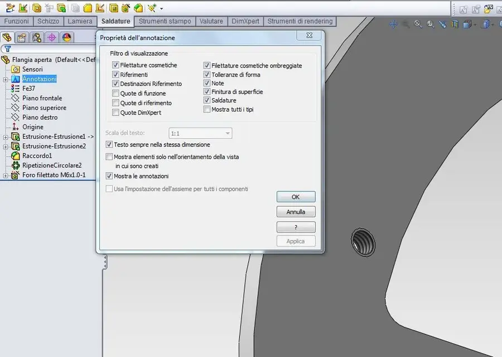Uncheck Filettature cosmetiche checkbox
The image size is (502, 357).
click(115, 65)
